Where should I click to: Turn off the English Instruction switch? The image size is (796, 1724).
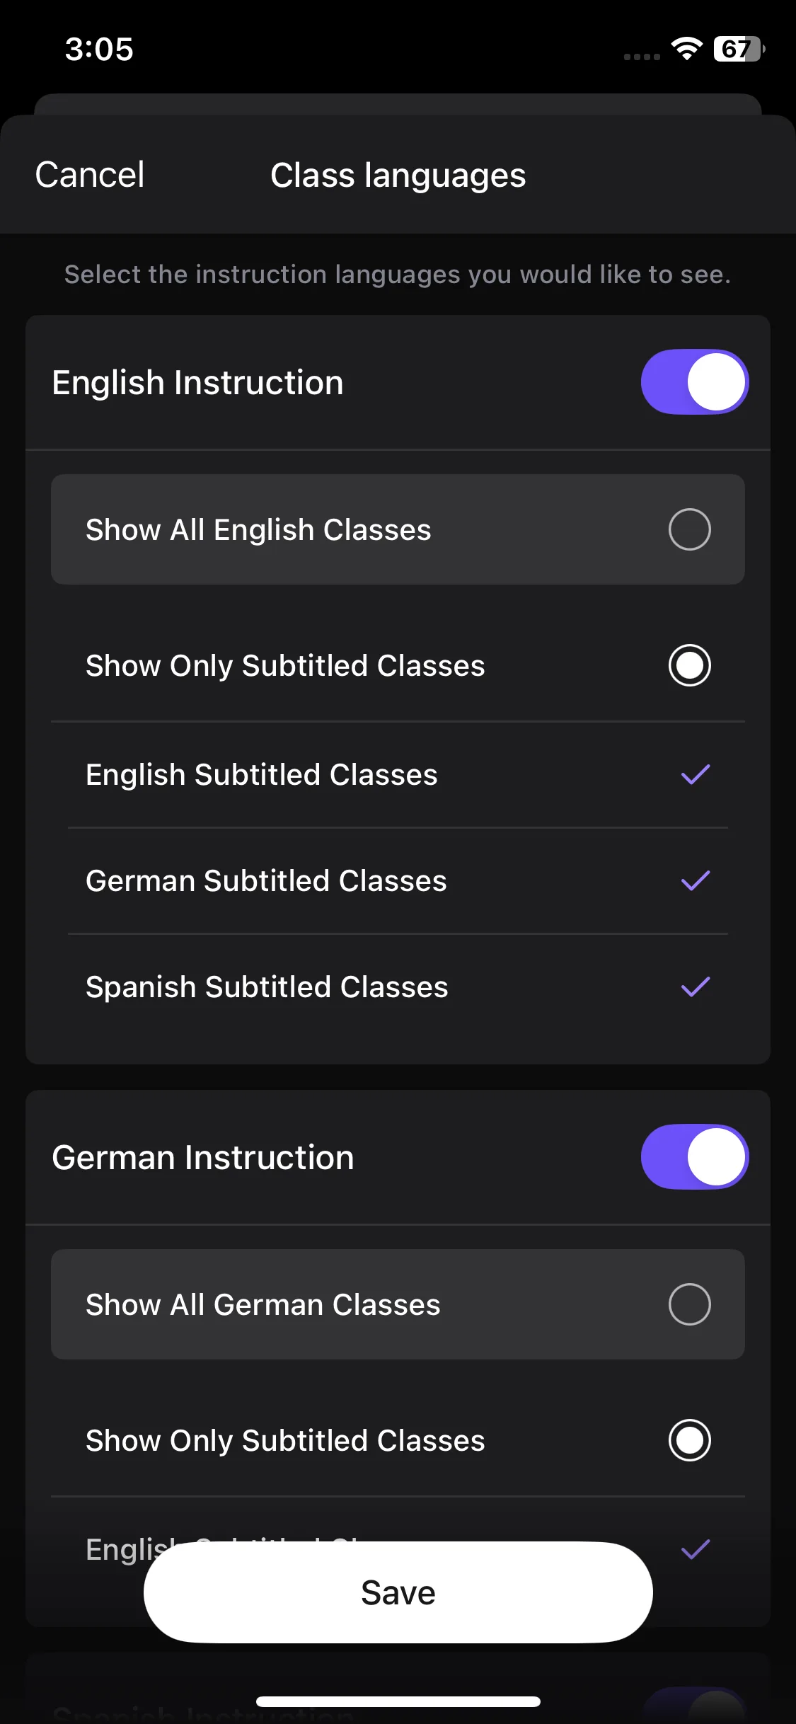point(694,382)
